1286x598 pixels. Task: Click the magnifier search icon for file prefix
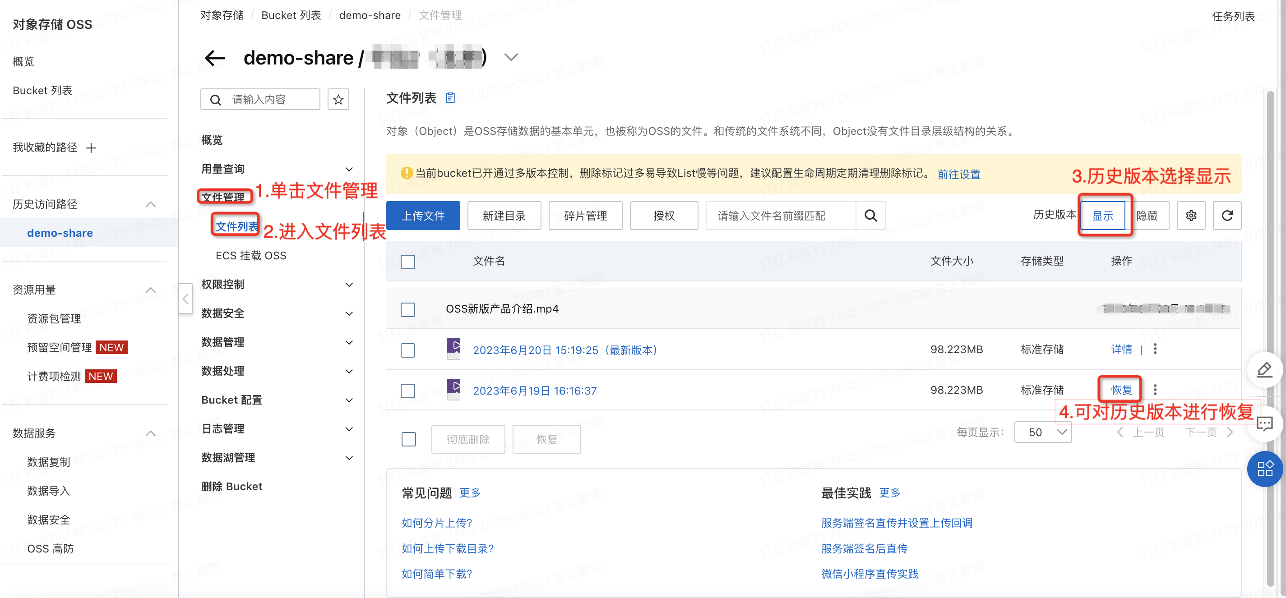tap(870, 216)
